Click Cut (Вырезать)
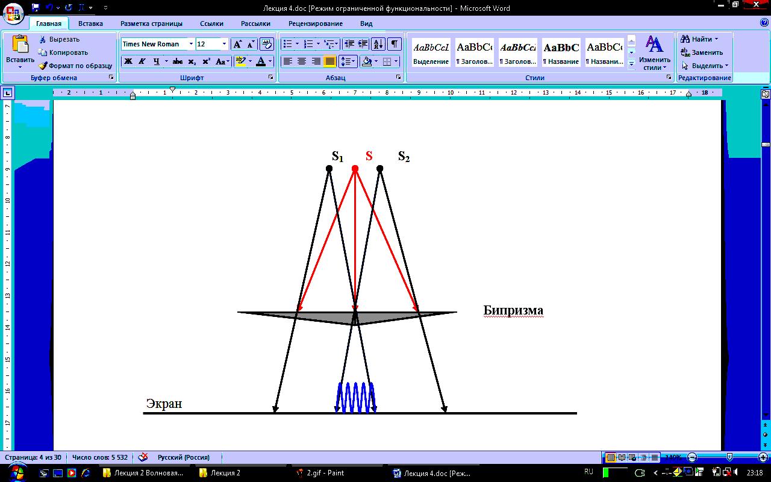Image resolution: width=771 pixels, height=482 pixels. coord(59,39)
